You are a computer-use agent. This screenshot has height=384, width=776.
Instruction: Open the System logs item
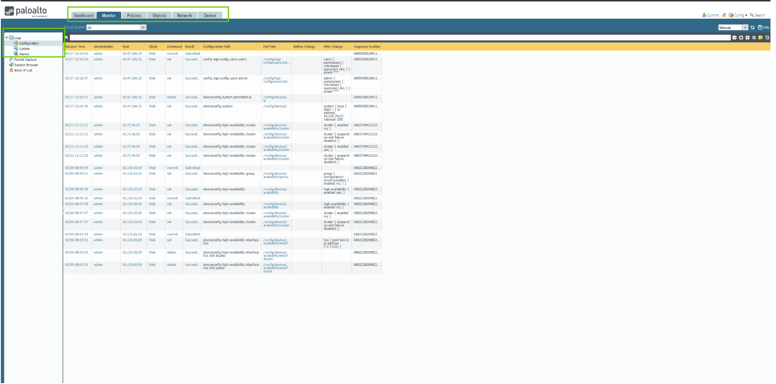coord(24,49)
